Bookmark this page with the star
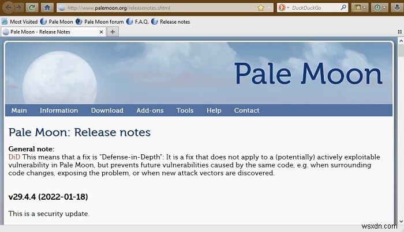Image resolution: width=404 pixels, height=232 pixels. (261, 7)
